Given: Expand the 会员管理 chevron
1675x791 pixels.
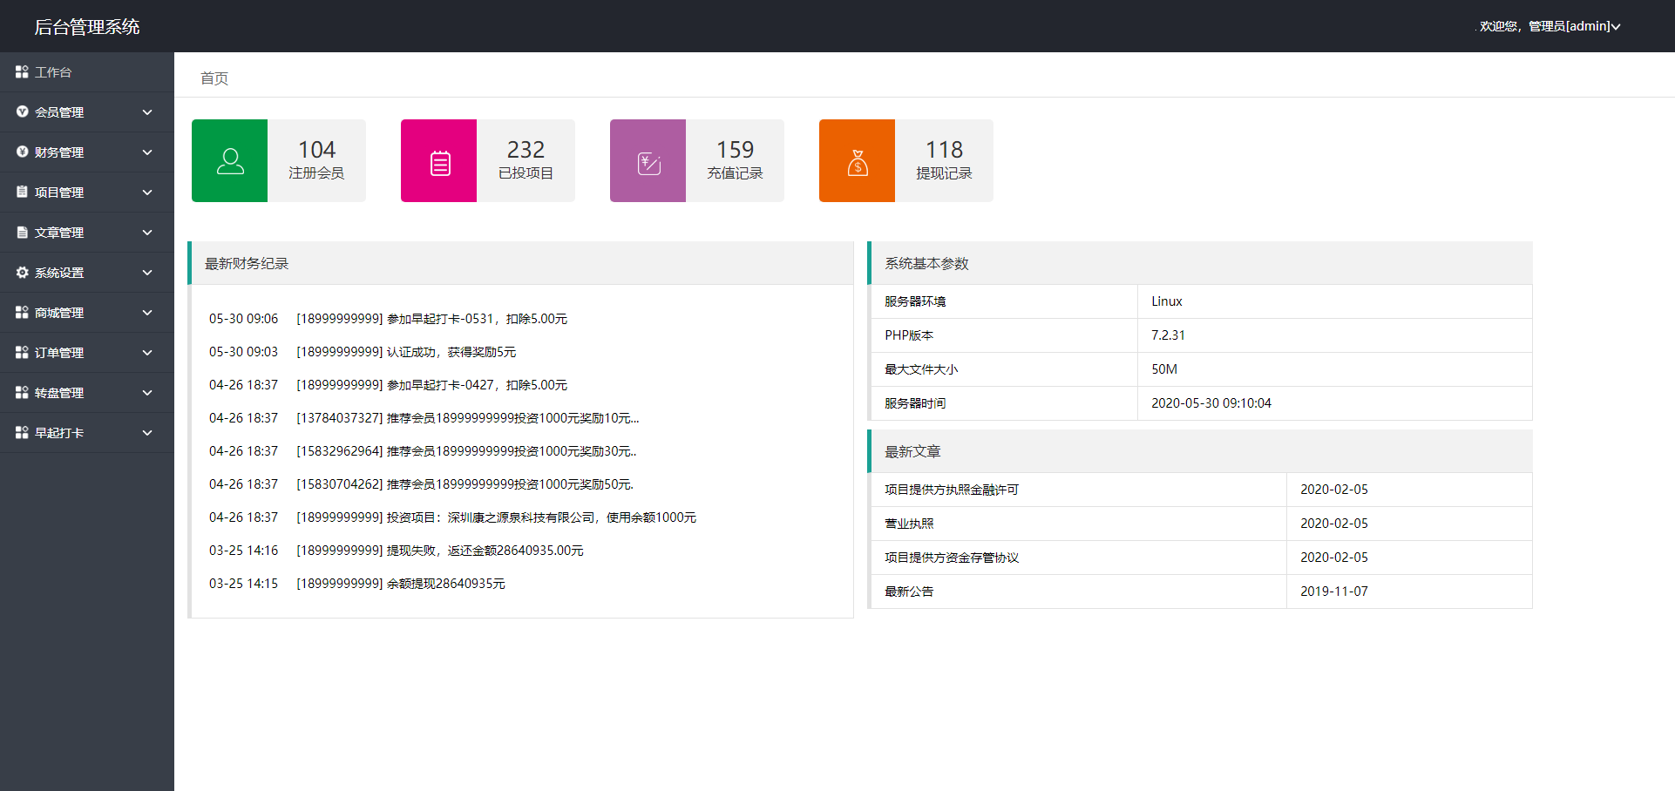Looking at the screenshot, I should [x=147, y=112].
